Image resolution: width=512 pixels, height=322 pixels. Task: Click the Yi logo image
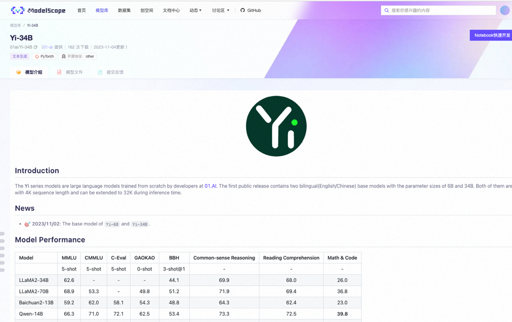[276, 126]
